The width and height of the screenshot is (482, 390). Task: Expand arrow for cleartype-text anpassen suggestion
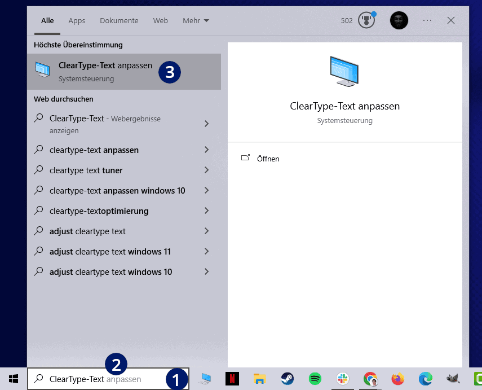click(206, 150)
